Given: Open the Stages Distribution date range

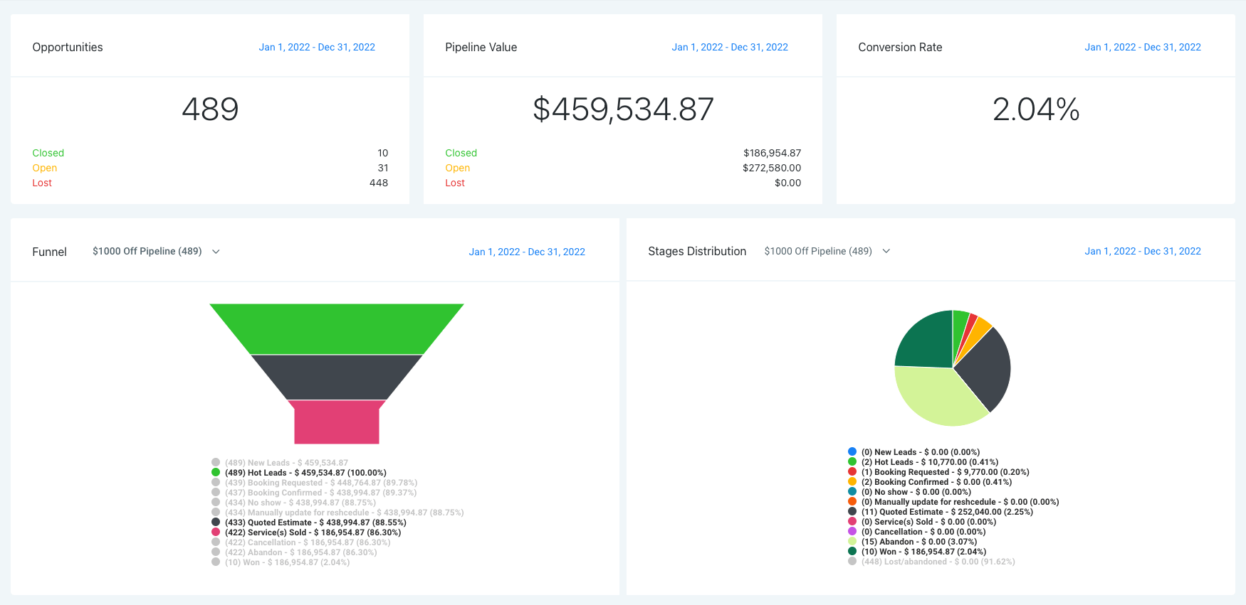Looking at the screenshot, I should coord(1143,251).
